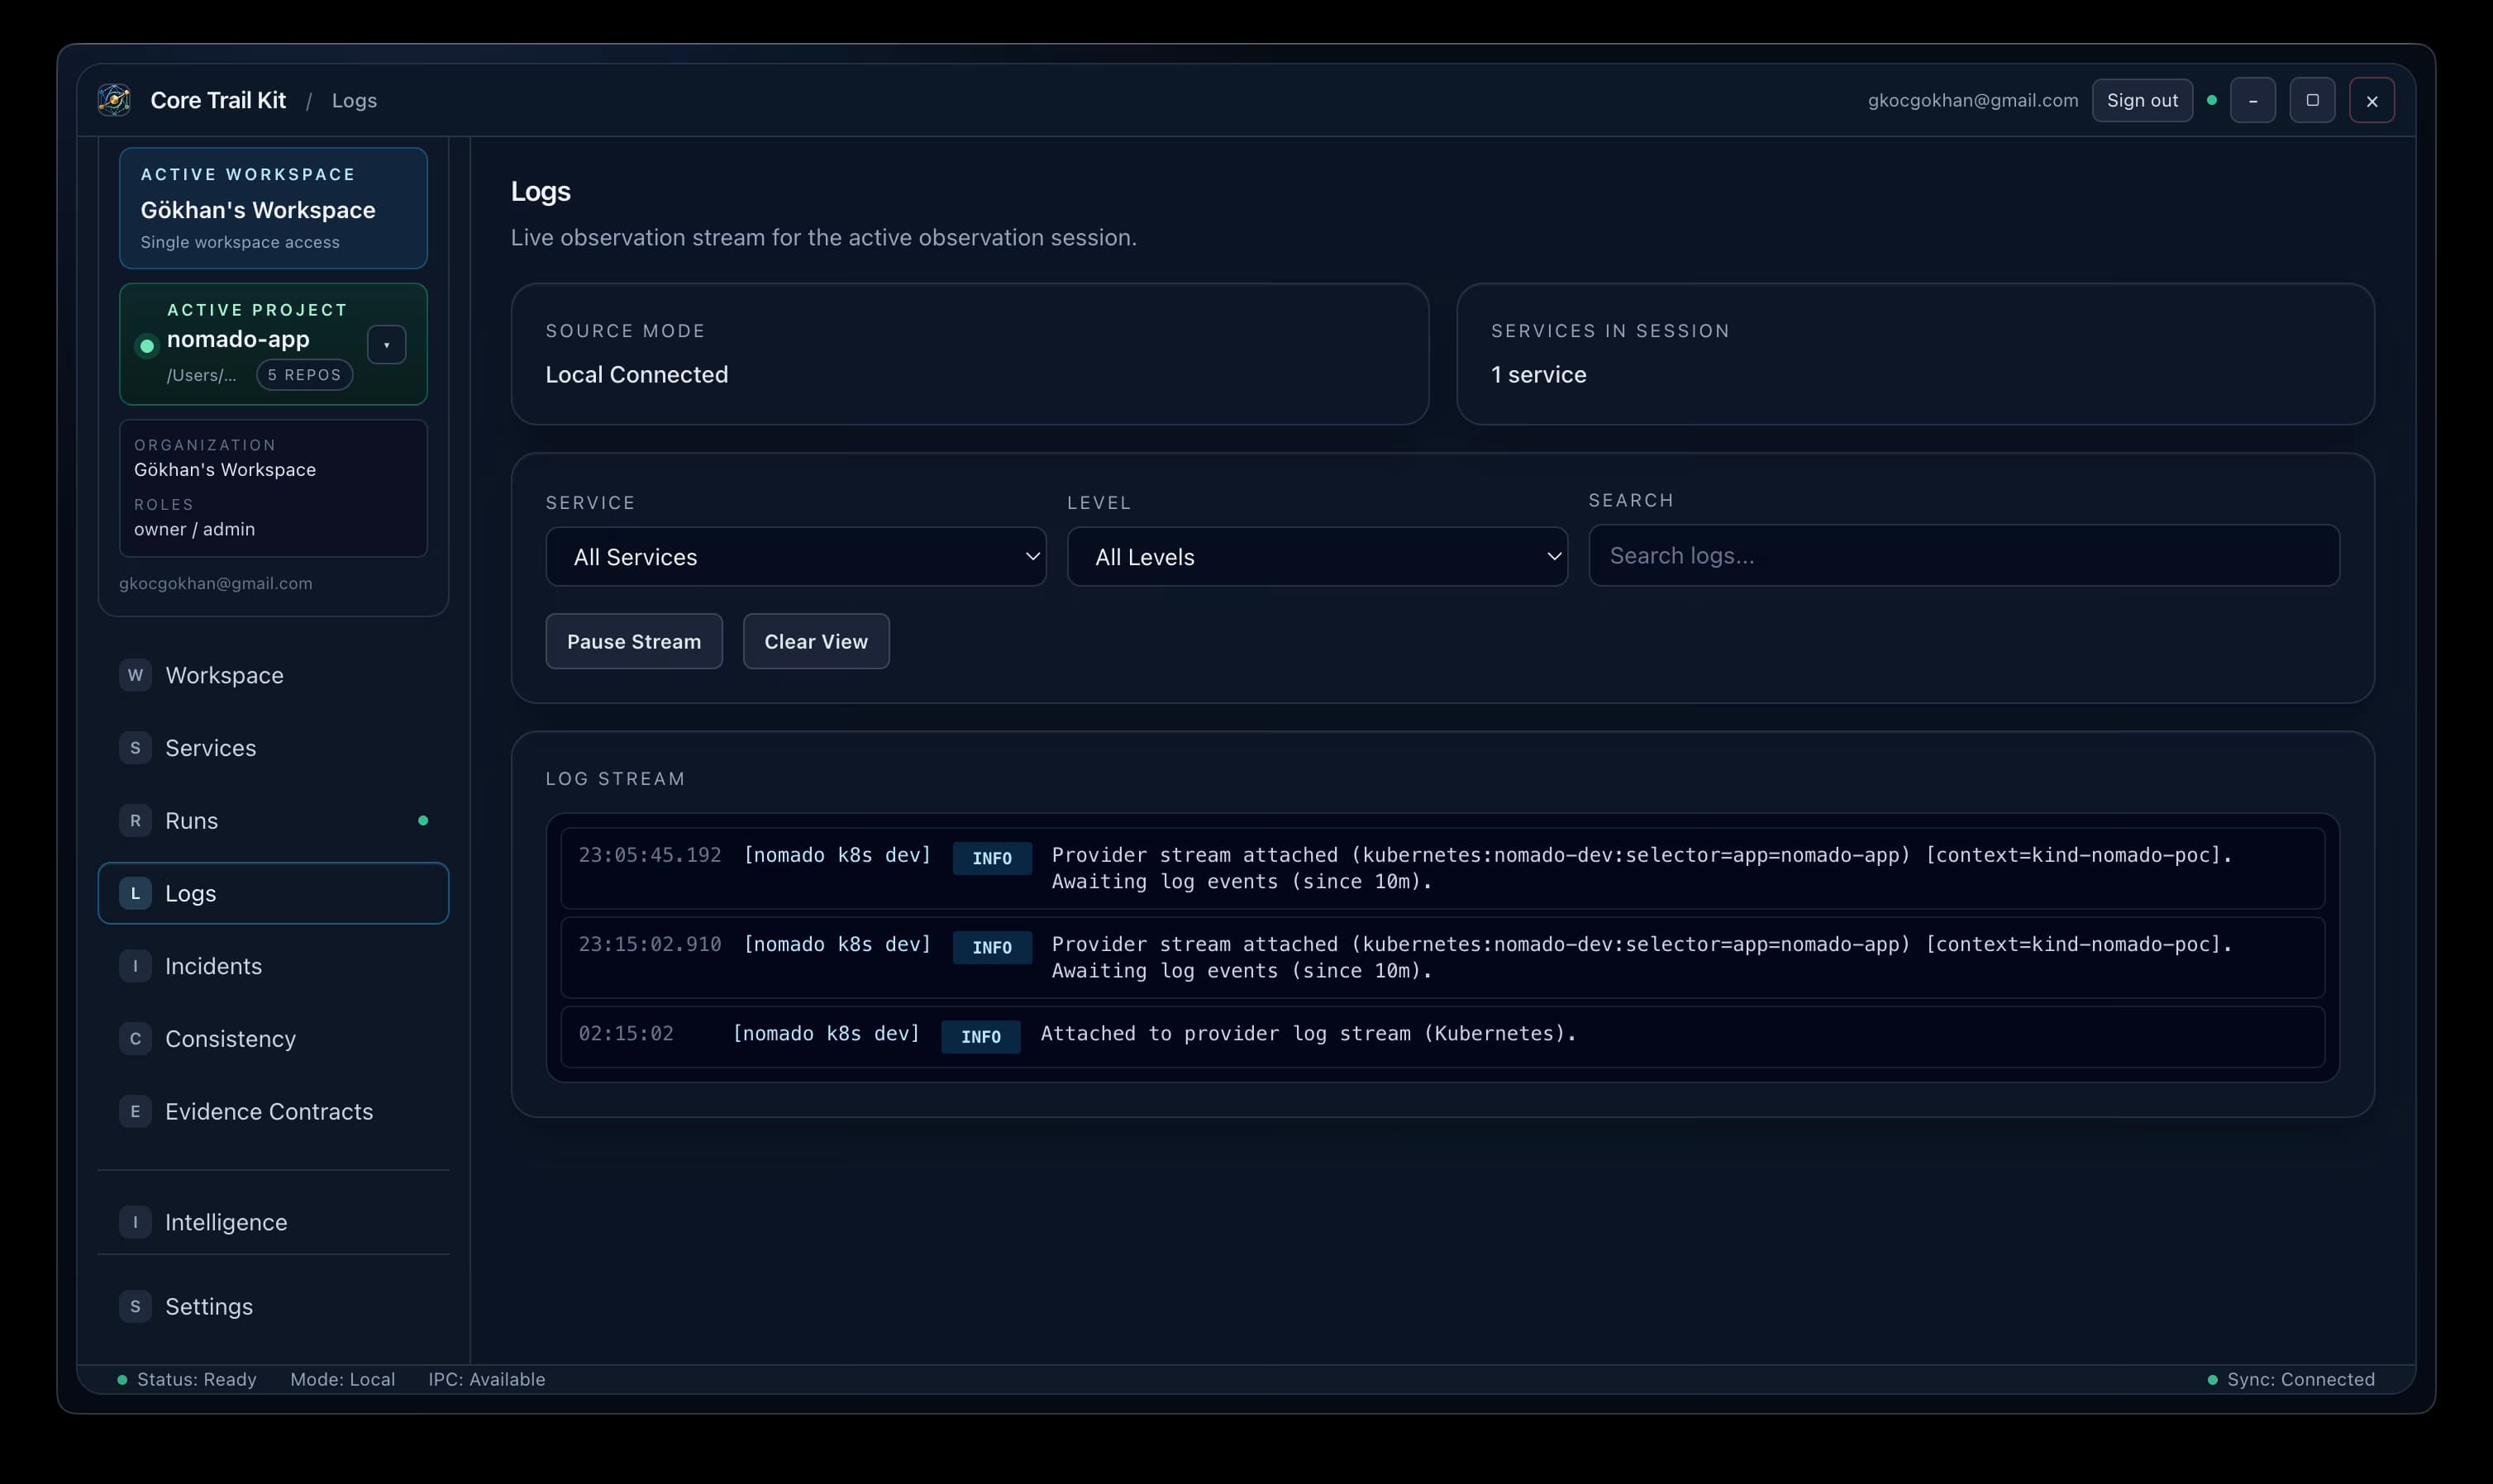Click the Pause Stream button
Viewport: 2493px width, 1484px height.
point(634,641)
